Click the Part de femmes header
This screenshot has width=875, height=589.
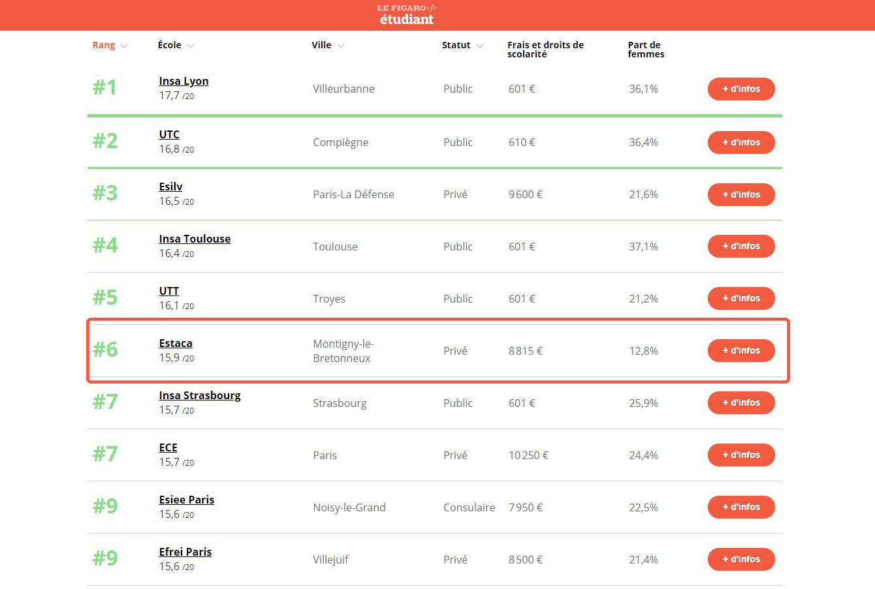(646, 50)
